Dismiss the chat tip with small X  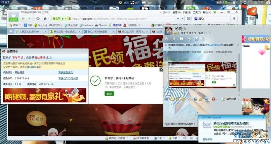click(x=238, y=45)
